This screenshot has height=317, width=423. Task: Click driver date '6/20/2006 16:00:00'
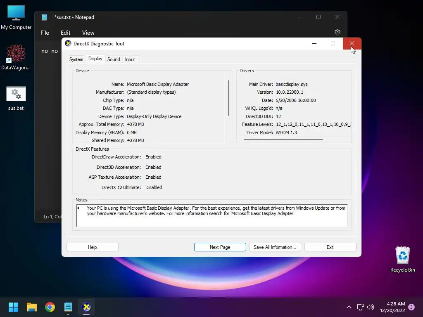coord(295,100)
